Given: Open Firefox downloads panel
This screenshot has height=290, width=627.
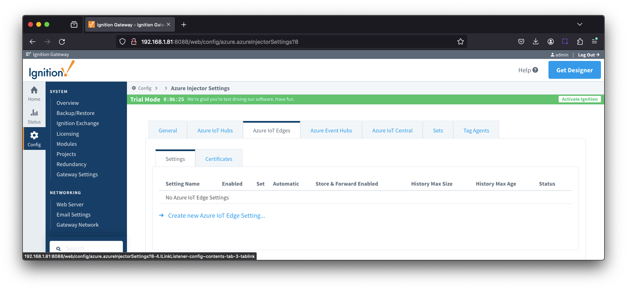Looking at the screenshot, I should [x=535, y=41].
